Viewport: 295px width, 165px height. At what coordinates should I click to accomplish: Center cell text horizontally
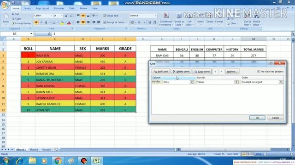click(x=83, y=22)
